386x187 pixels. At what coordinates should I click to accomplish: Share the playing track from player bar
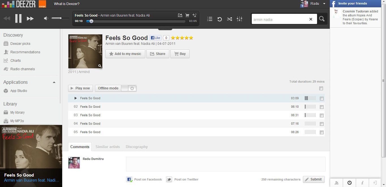[180, 15]
